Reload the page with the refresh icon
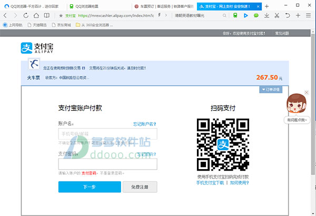This screenshot has height=216, width=316. pyautogui.click(x=26, y=15)
